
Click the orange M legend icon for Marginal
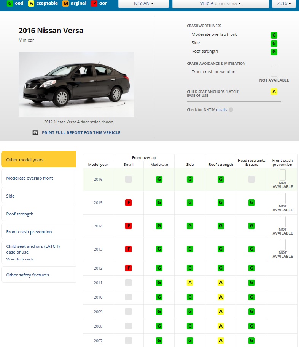[x=65, y=3]
